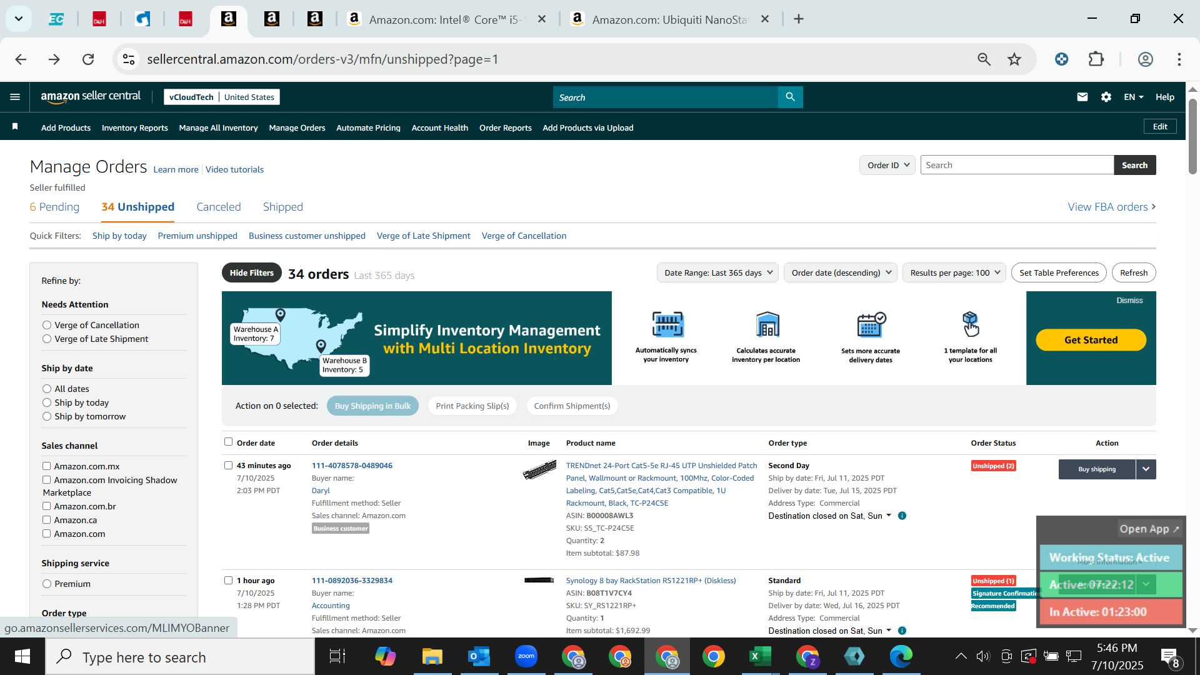Viewport: 1200px width, 675px height.
Task: Click the Refresh orders button
Action: [1133, 272]
